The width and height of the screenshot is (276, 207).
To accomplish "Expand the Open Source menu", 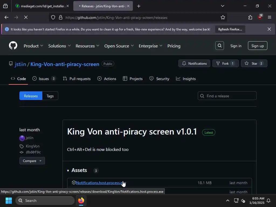I will tap(119, 46).
